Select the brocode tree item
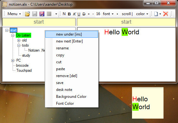 [x=22, y=65]
